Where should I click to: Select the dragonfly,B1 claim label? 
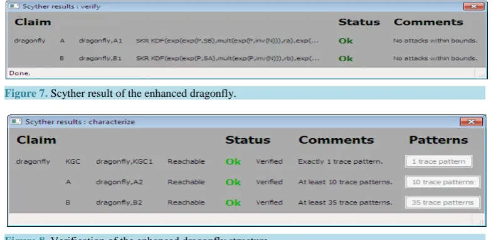tap(100, 58)
